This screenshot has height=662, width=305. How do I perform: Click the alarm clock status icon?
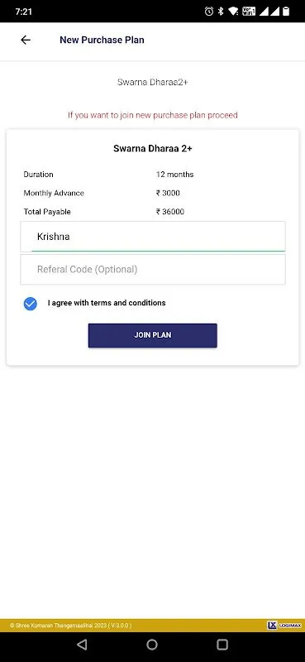(209, 12)
